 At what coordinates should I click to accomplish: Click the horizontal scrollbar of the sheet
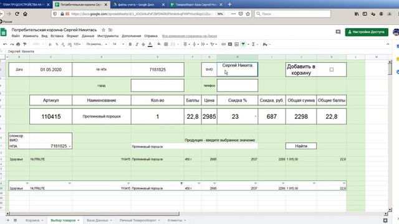94,214
